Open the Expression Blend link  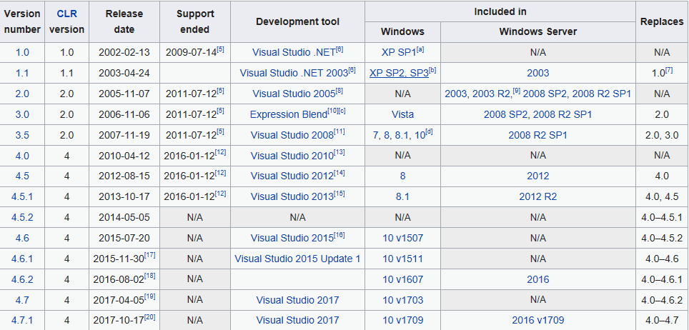pos(288,114)
